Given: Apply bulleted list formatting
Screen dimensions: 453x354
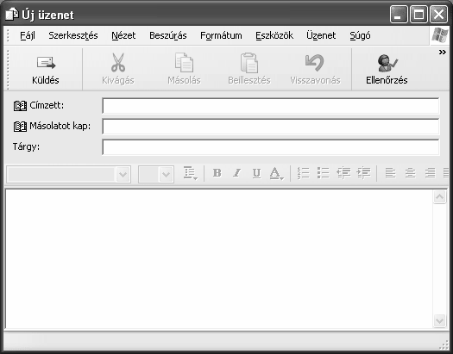Looking at the screenshot, I should [x=323, y=173].
